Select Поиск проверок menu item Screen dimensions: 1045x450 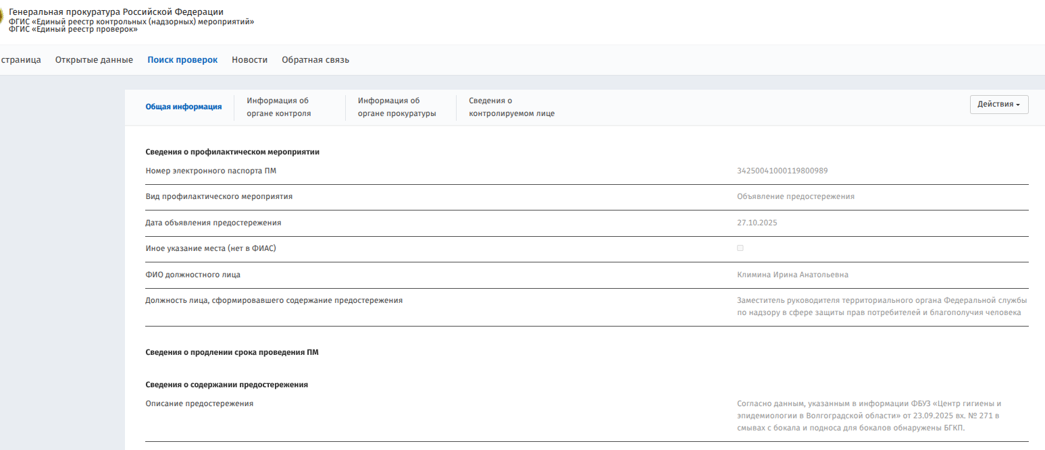(x=182, y=60)
